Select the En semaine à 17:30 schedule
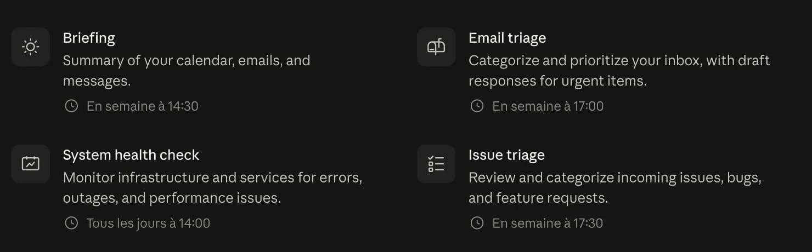This screenshot has width=812, height=252. (x=548, y=223)
